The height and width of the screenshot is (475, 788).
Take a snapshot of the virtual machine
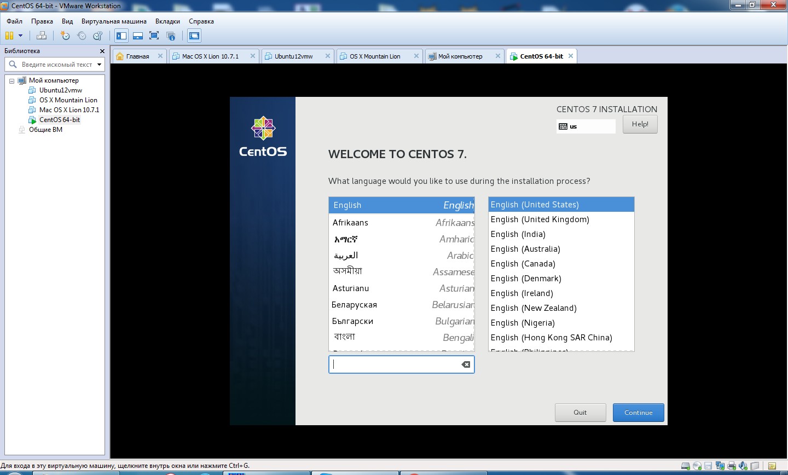pyautogui.click(x=65, y=36)
